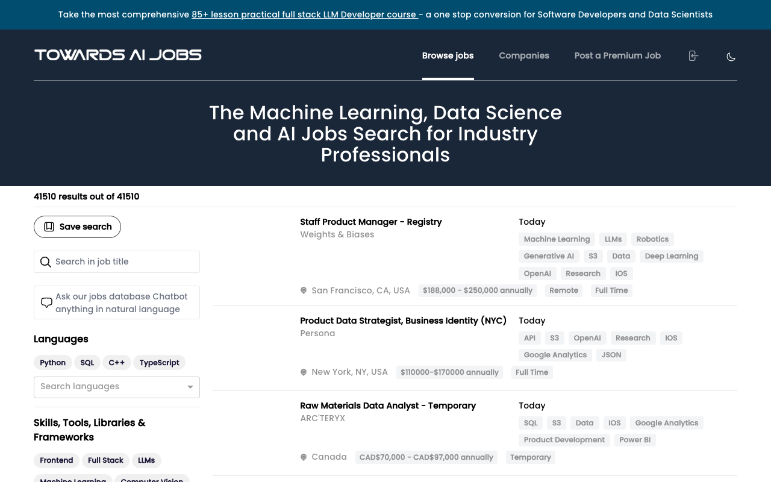Image resolution: width=771 pixels, height=482 pixels.
Task: Click the Temporary job type tag
Action: 531,457
